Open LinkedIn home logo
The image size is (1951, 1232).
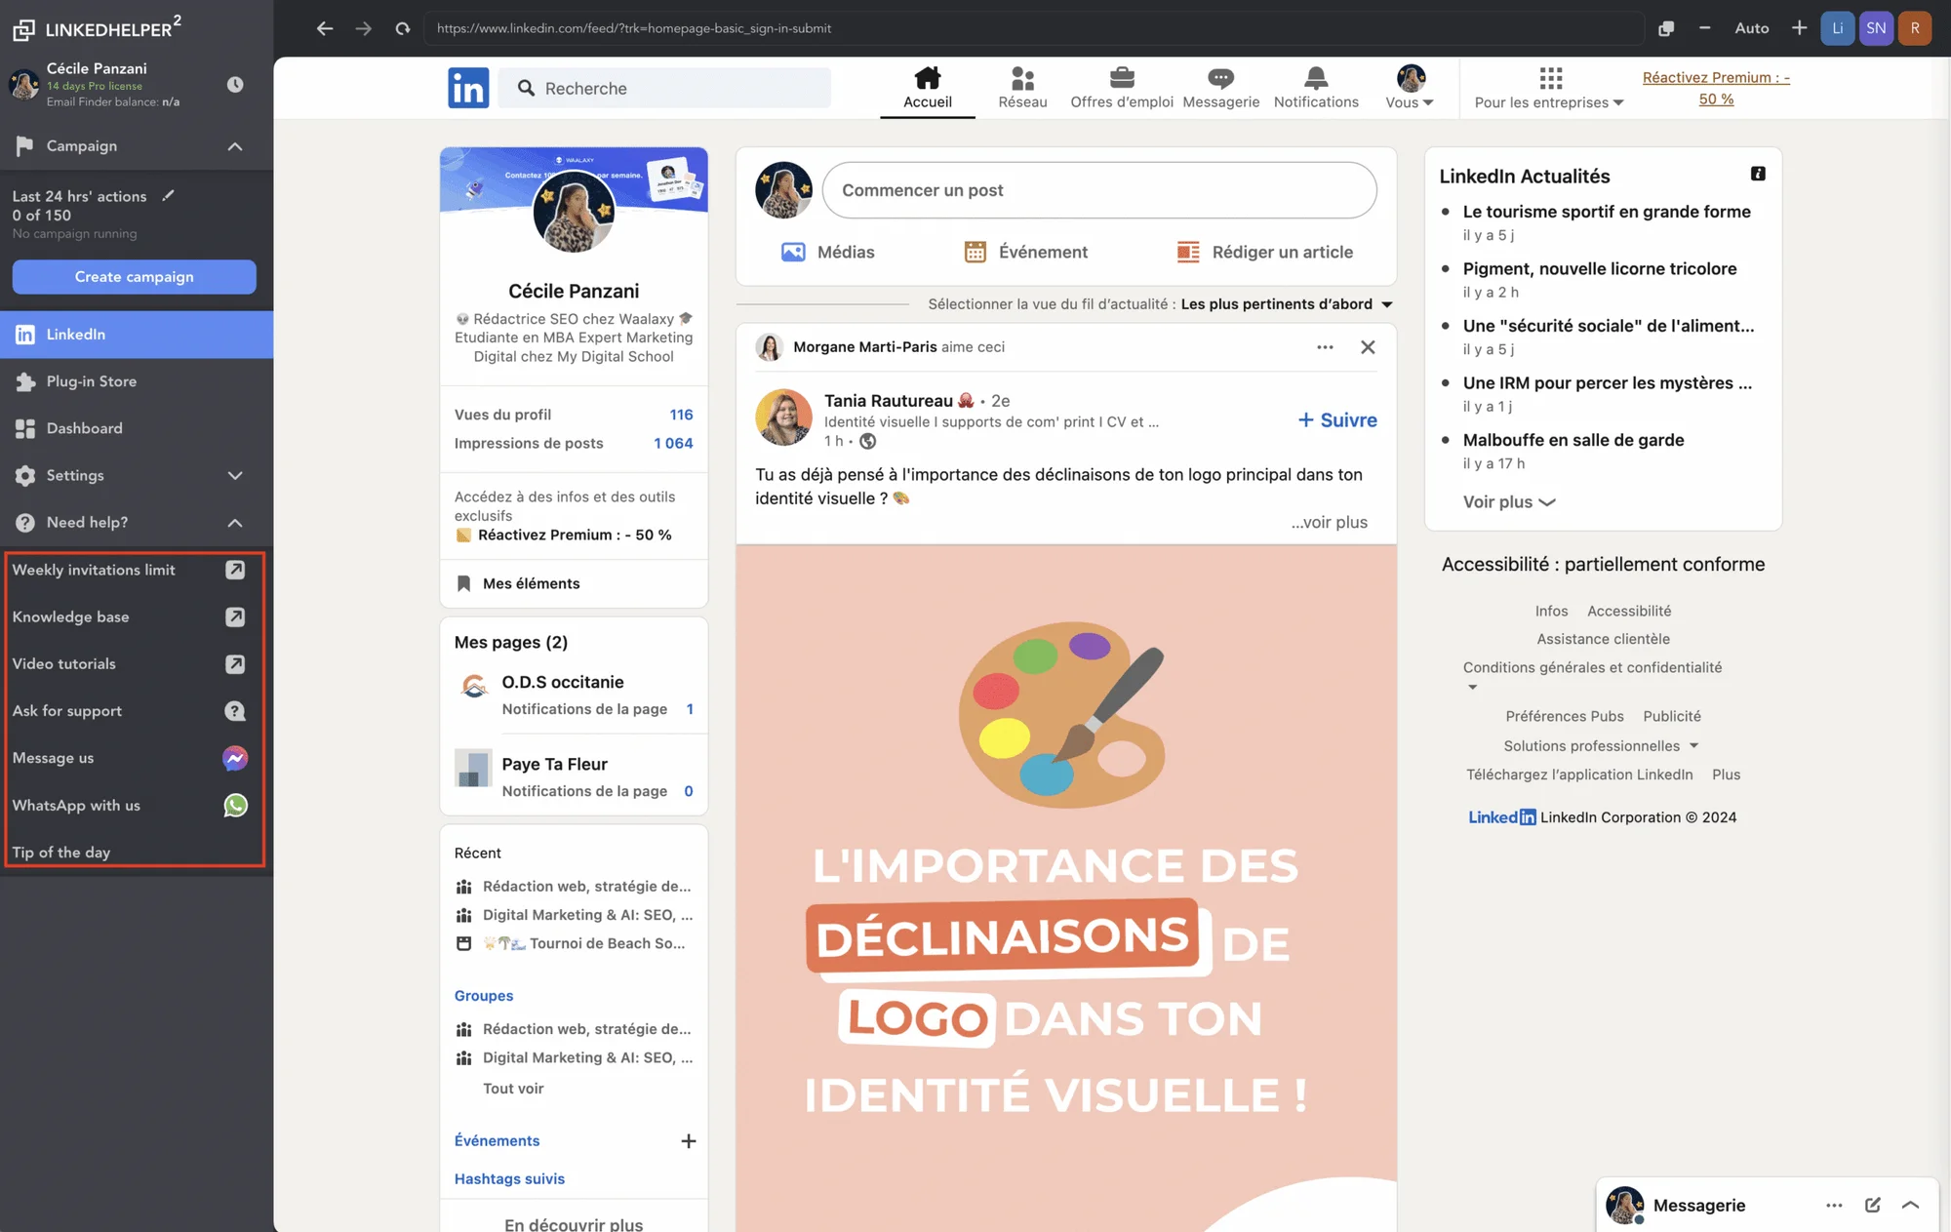coord(468,88)
